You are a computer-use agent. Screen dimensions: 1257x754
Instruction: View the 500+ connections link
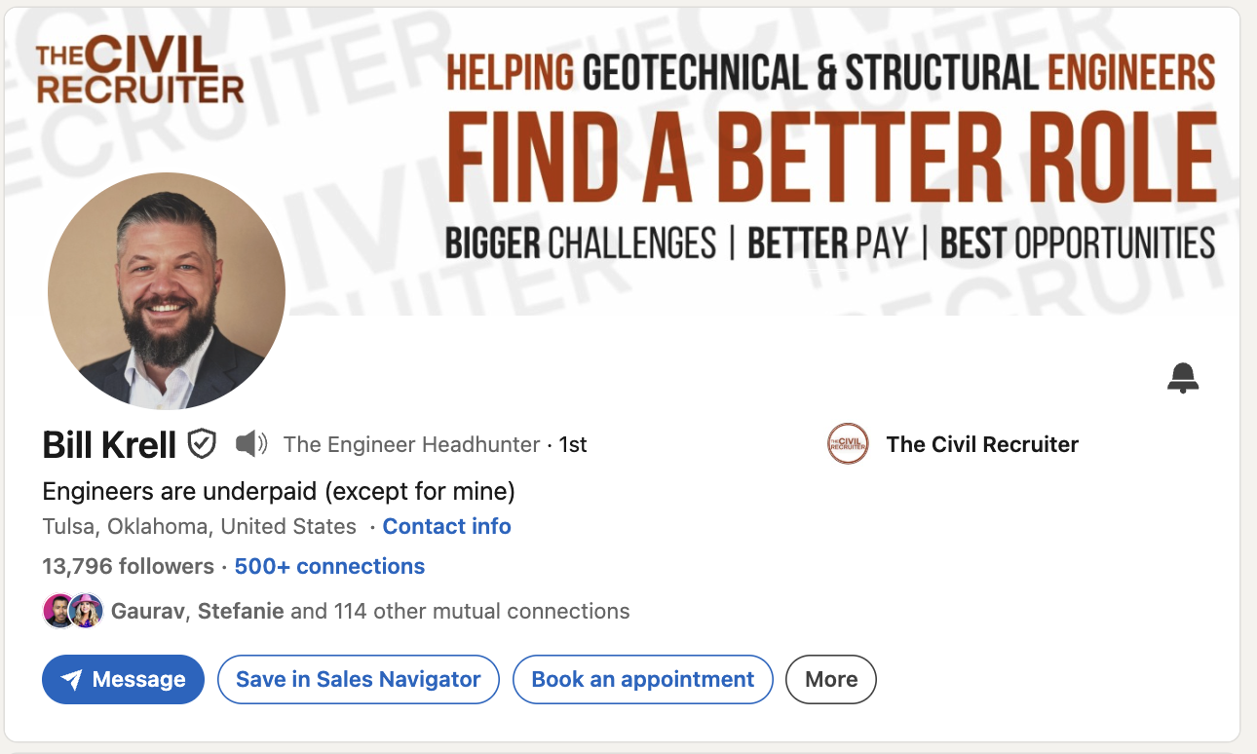coord(329,566)
